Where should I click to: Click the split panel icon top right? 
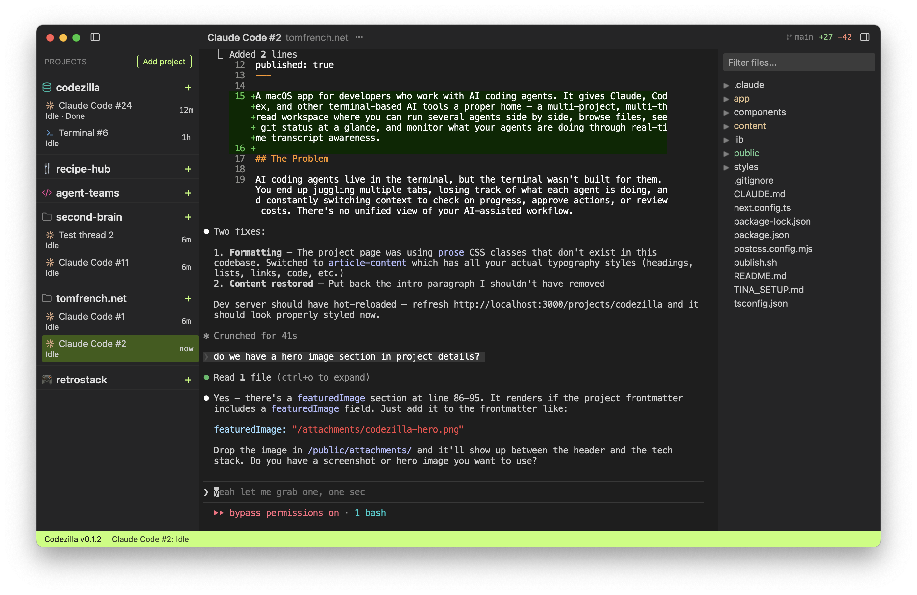[x=865, y=37]
